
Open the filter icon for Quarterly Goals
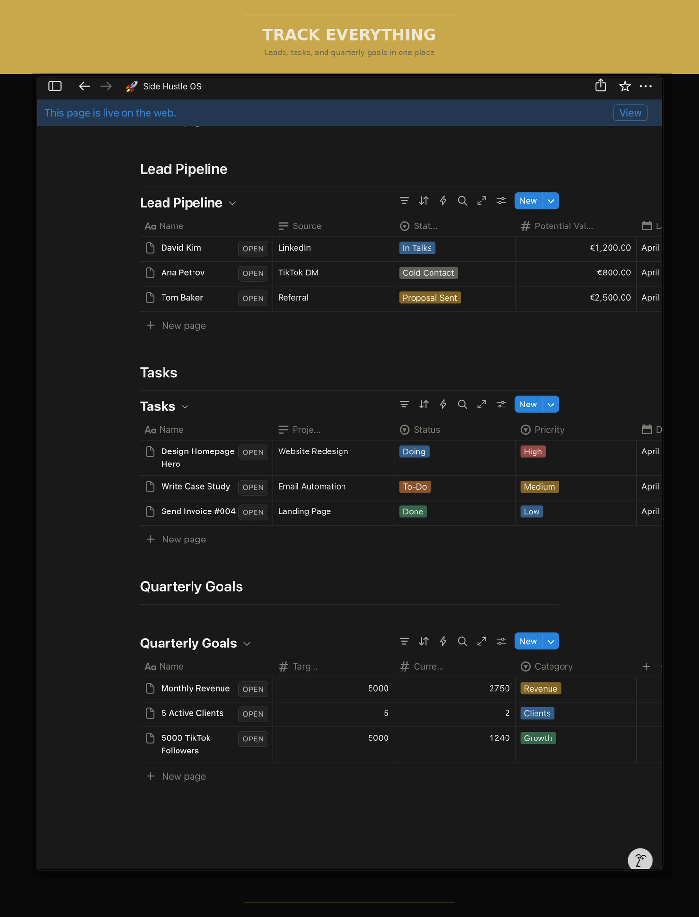point(404,641)
